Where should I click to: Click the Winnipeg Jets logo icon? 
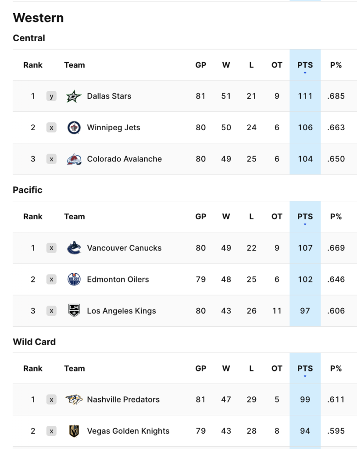[x=74, y=128]
